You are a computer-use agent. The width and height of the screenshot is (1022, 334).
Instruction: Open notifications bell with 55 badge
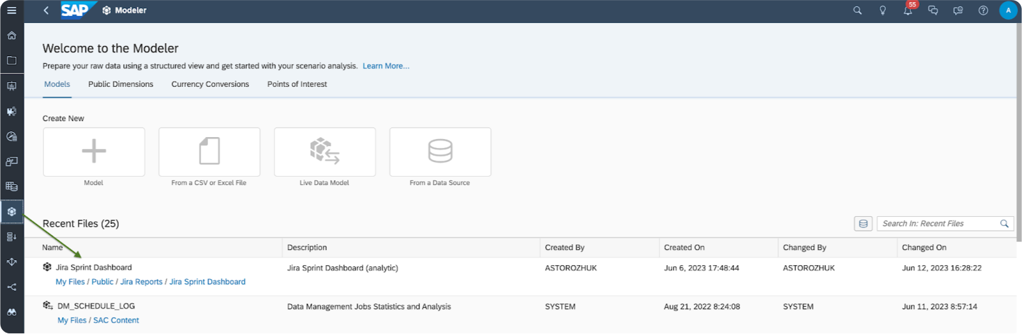pyautogui.click(x=908, y=10)
